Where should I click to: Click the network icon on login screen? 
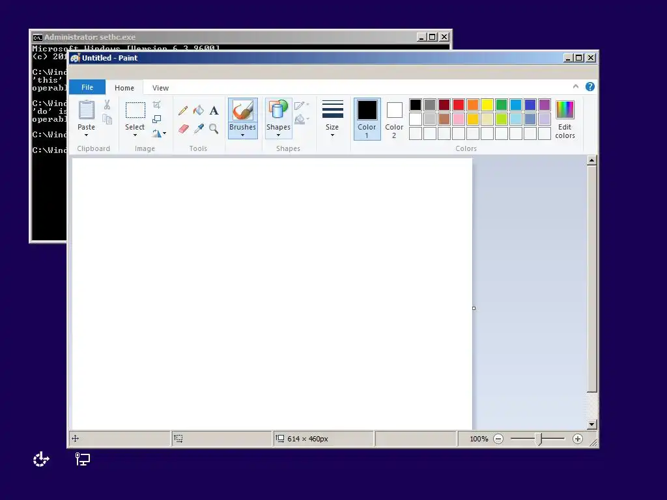[x=83, y=459]
